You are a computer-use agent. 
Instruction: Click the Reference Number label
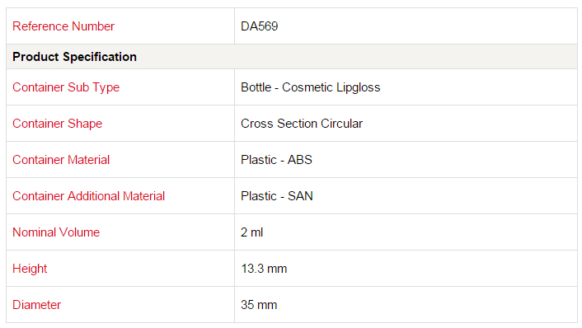pos(63,26)
